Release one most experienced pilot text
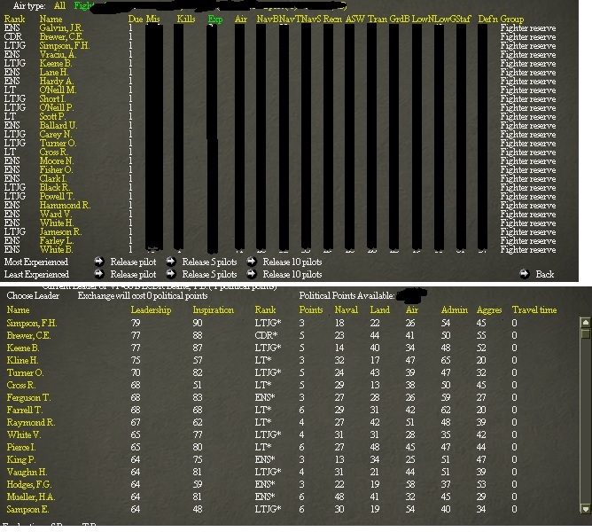 point(133,262)
